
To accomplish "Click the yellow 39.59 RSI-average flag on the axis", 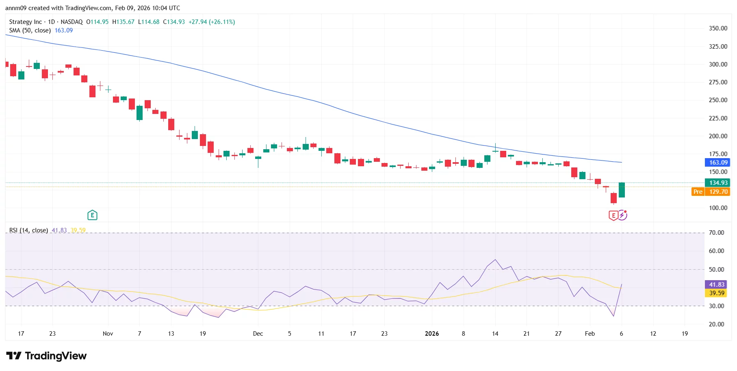I will 717,293.
